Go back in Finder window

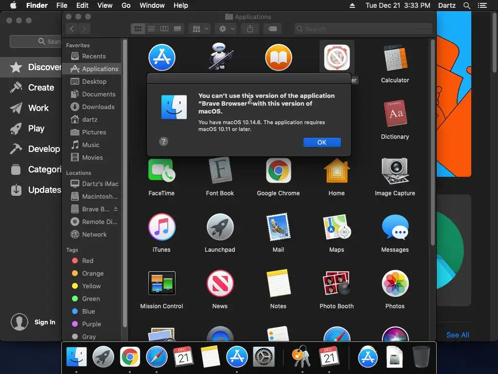(72, 29)
